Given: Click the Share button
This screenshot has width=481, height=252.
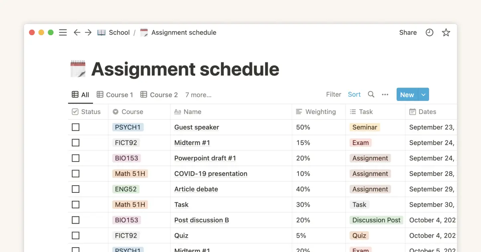Looking at the screenshot, I should point(408,33).
